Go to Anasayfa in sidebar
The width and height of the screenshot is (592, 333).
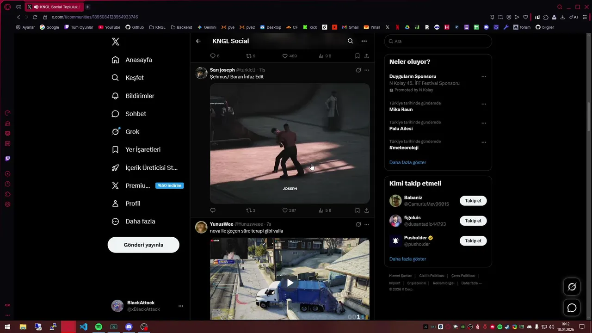point(132,60)
